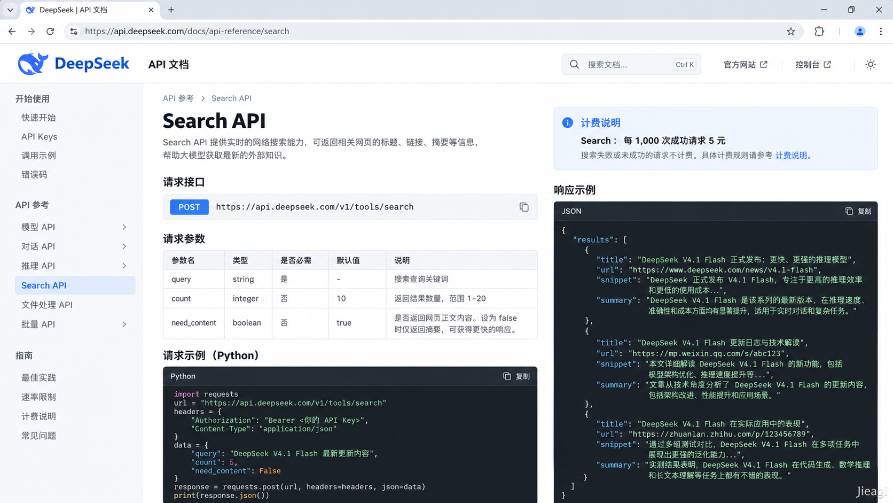Open the browser extensions icon
Image resolution: width=893 pixels, height=503 pixels.
(x=819, y=32)
